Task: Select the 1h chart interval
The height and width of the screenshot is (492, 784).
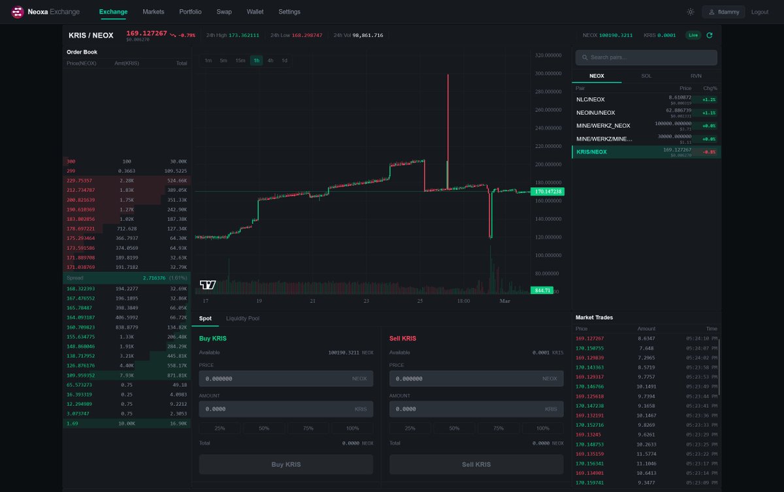Action: tap(256, 61)
